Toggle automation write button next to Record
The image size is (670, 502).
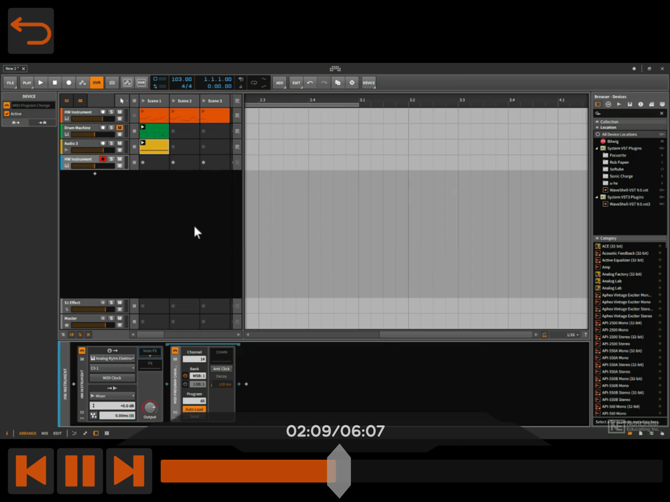(83, 82)
